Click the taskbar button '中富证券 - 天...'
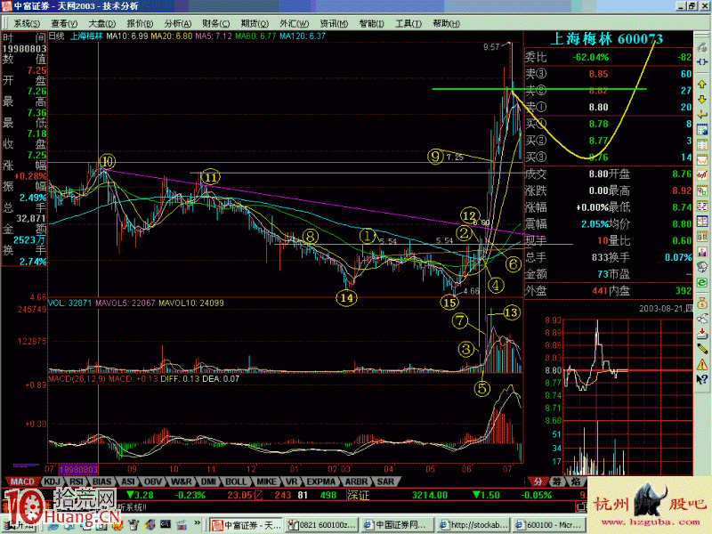 click(x=247, y=525)
